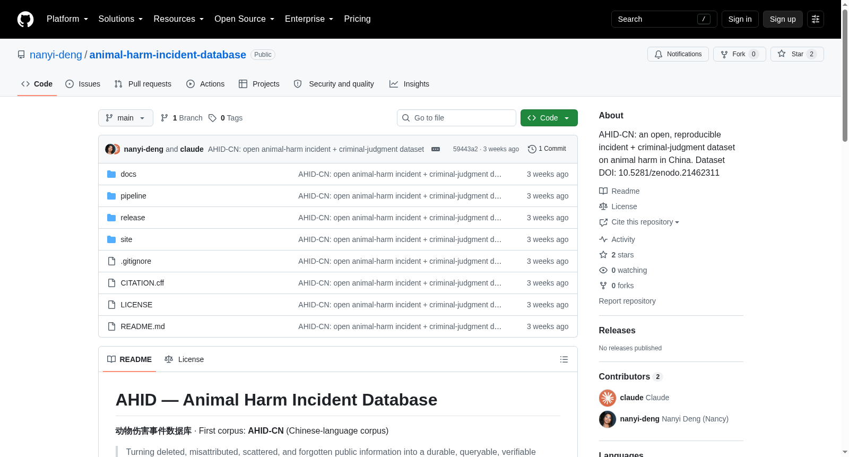This screenshot has height=457, width=849.
Task: Click claude's avatar in Contributors
Action: pyautogui.click(x=608, y=398)
